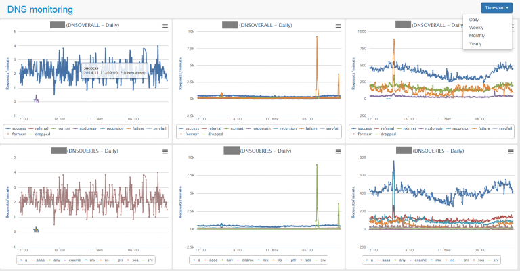Select Weekly from the Timespan menu
This screenshot has width=520, height=271.
(x=476, y=28)
